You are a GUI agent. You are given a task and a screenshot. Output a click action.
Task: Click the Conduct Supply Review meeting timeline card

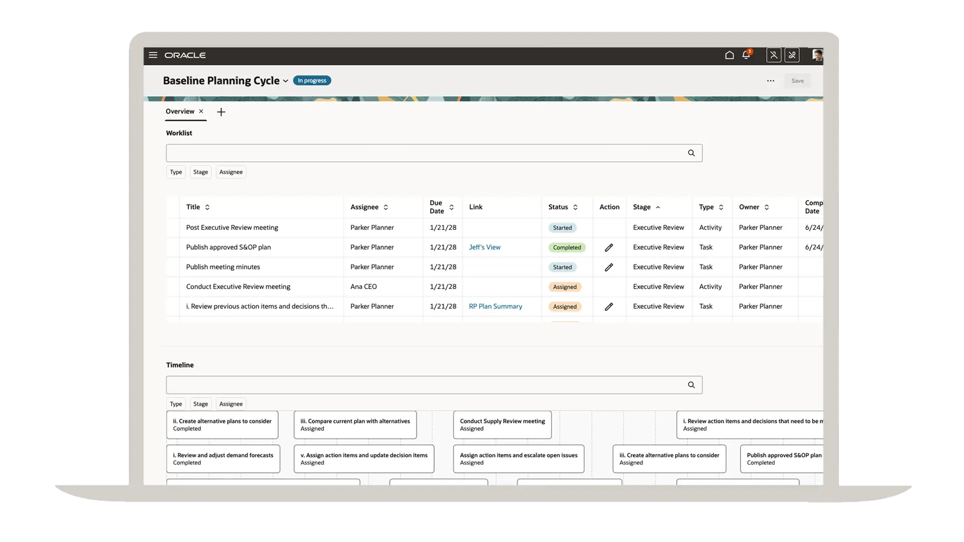click(502, 425)
